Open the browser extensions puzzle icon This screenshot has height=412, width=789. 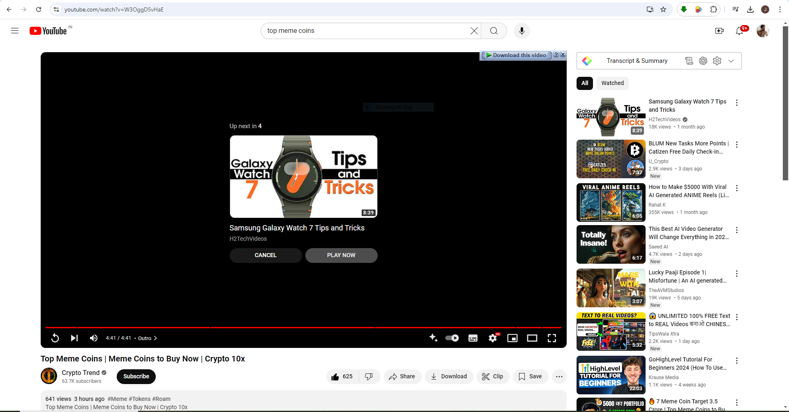pos(713,9)
